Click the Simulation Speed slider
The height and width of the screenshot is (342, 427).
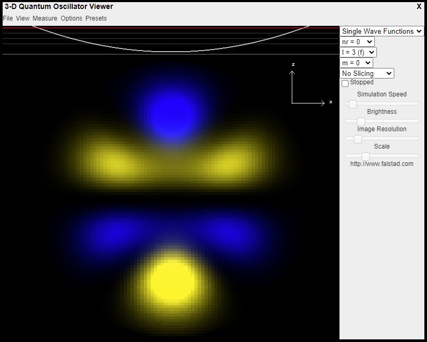click(x=382, y=104)
